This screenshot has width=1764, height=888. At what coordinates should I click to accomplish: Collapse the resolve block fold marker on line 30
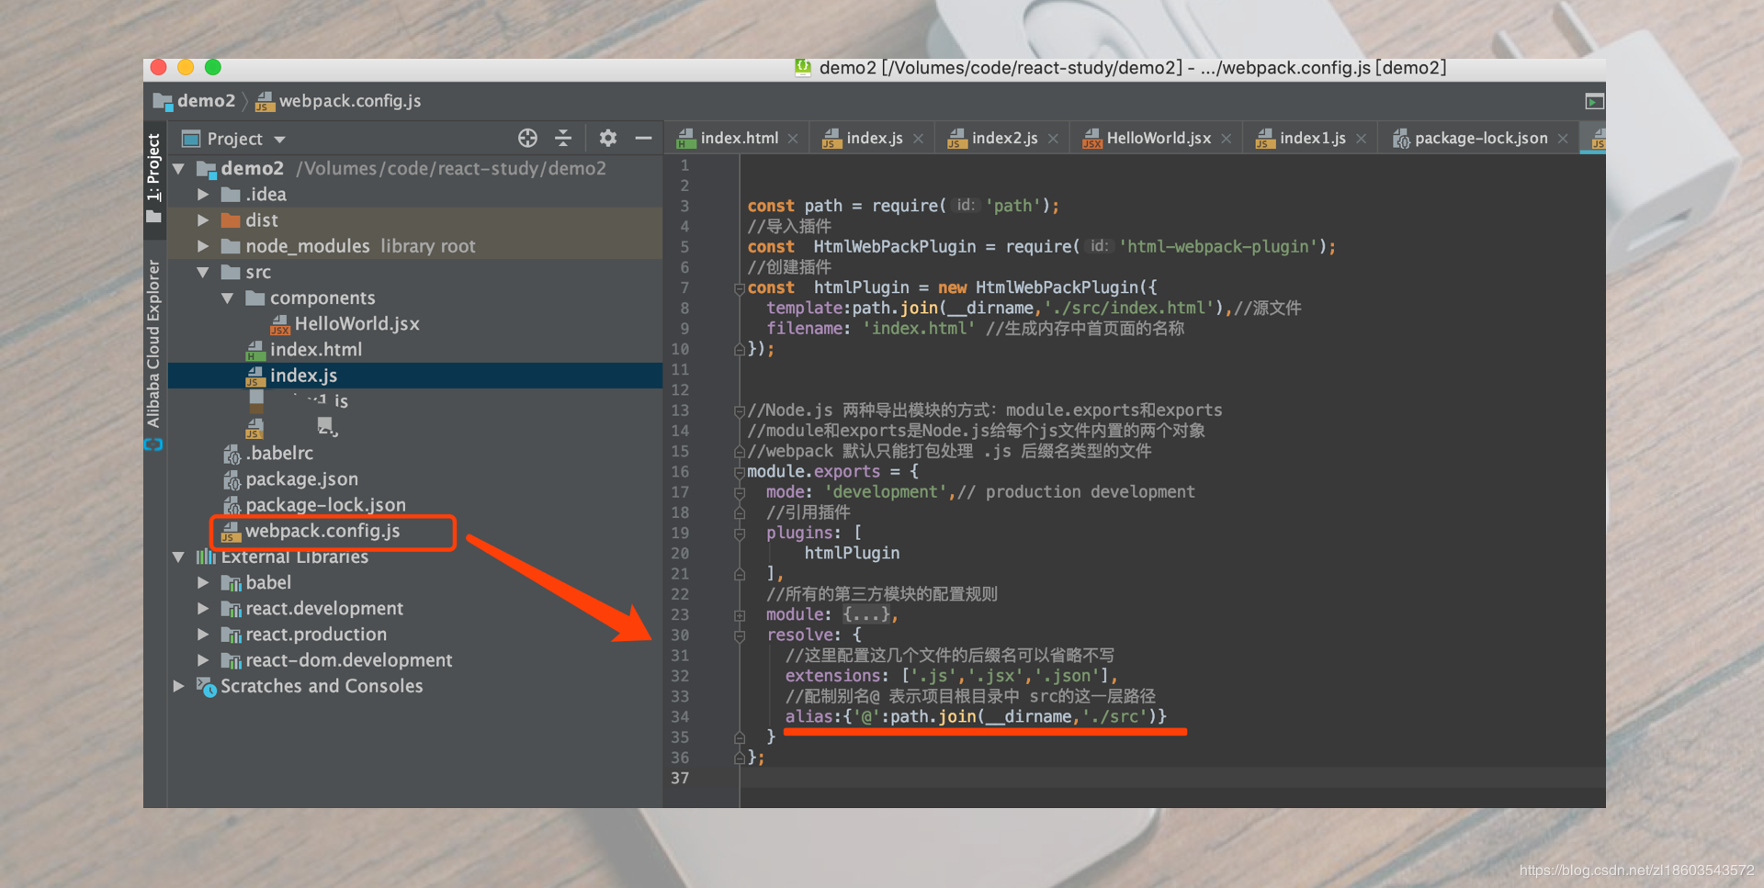pos(740,635)
